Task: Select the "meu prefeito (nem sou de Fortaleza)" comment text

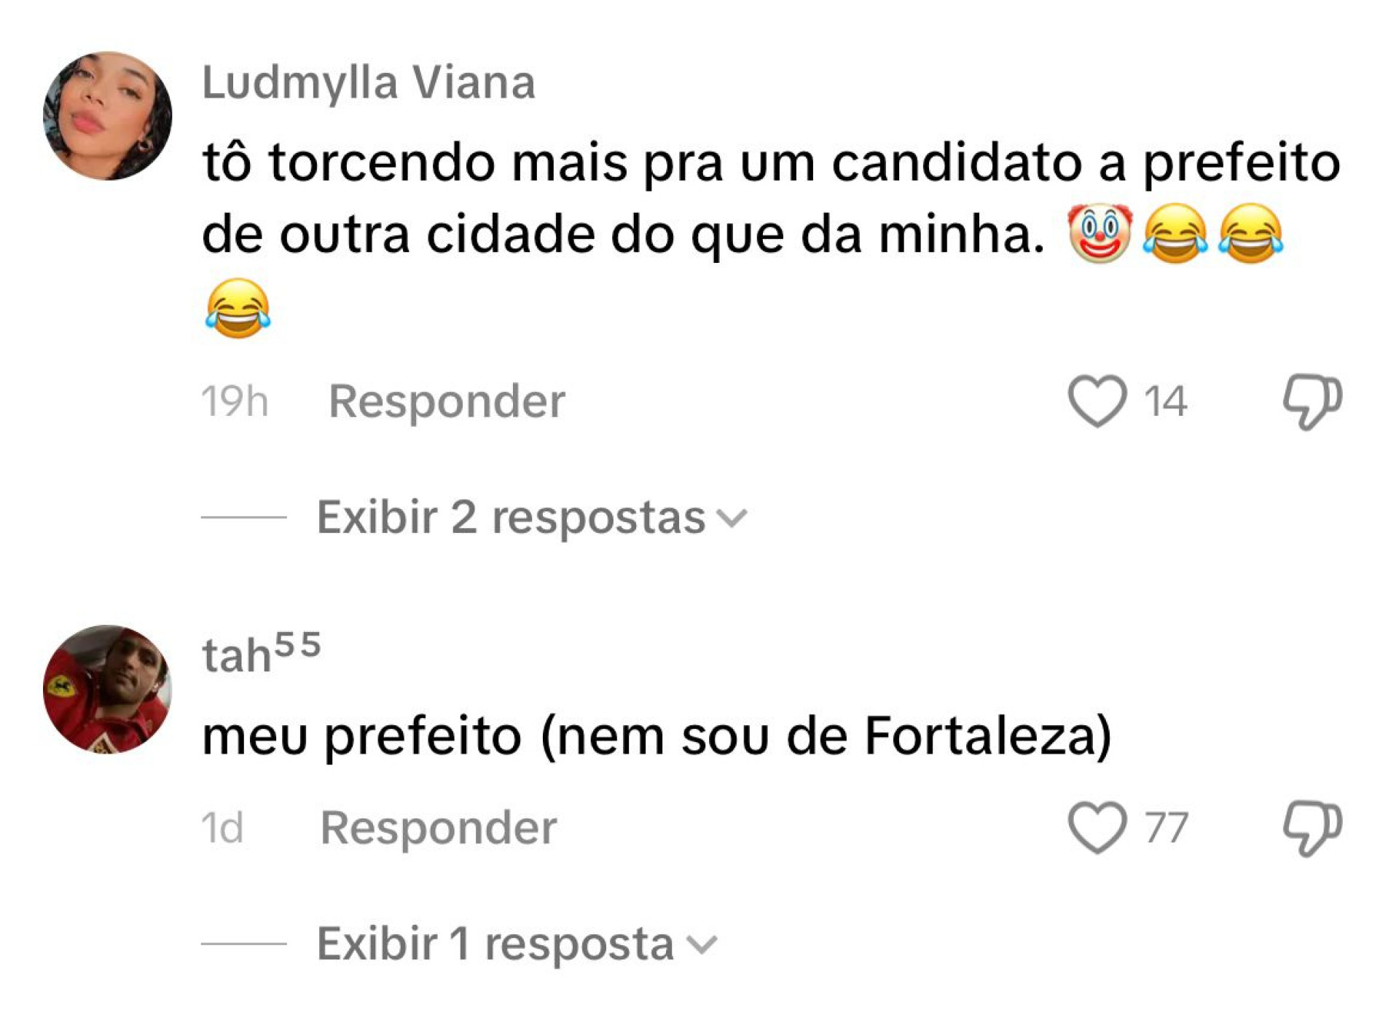Action: pyautogui.click(x=656, y=736)
